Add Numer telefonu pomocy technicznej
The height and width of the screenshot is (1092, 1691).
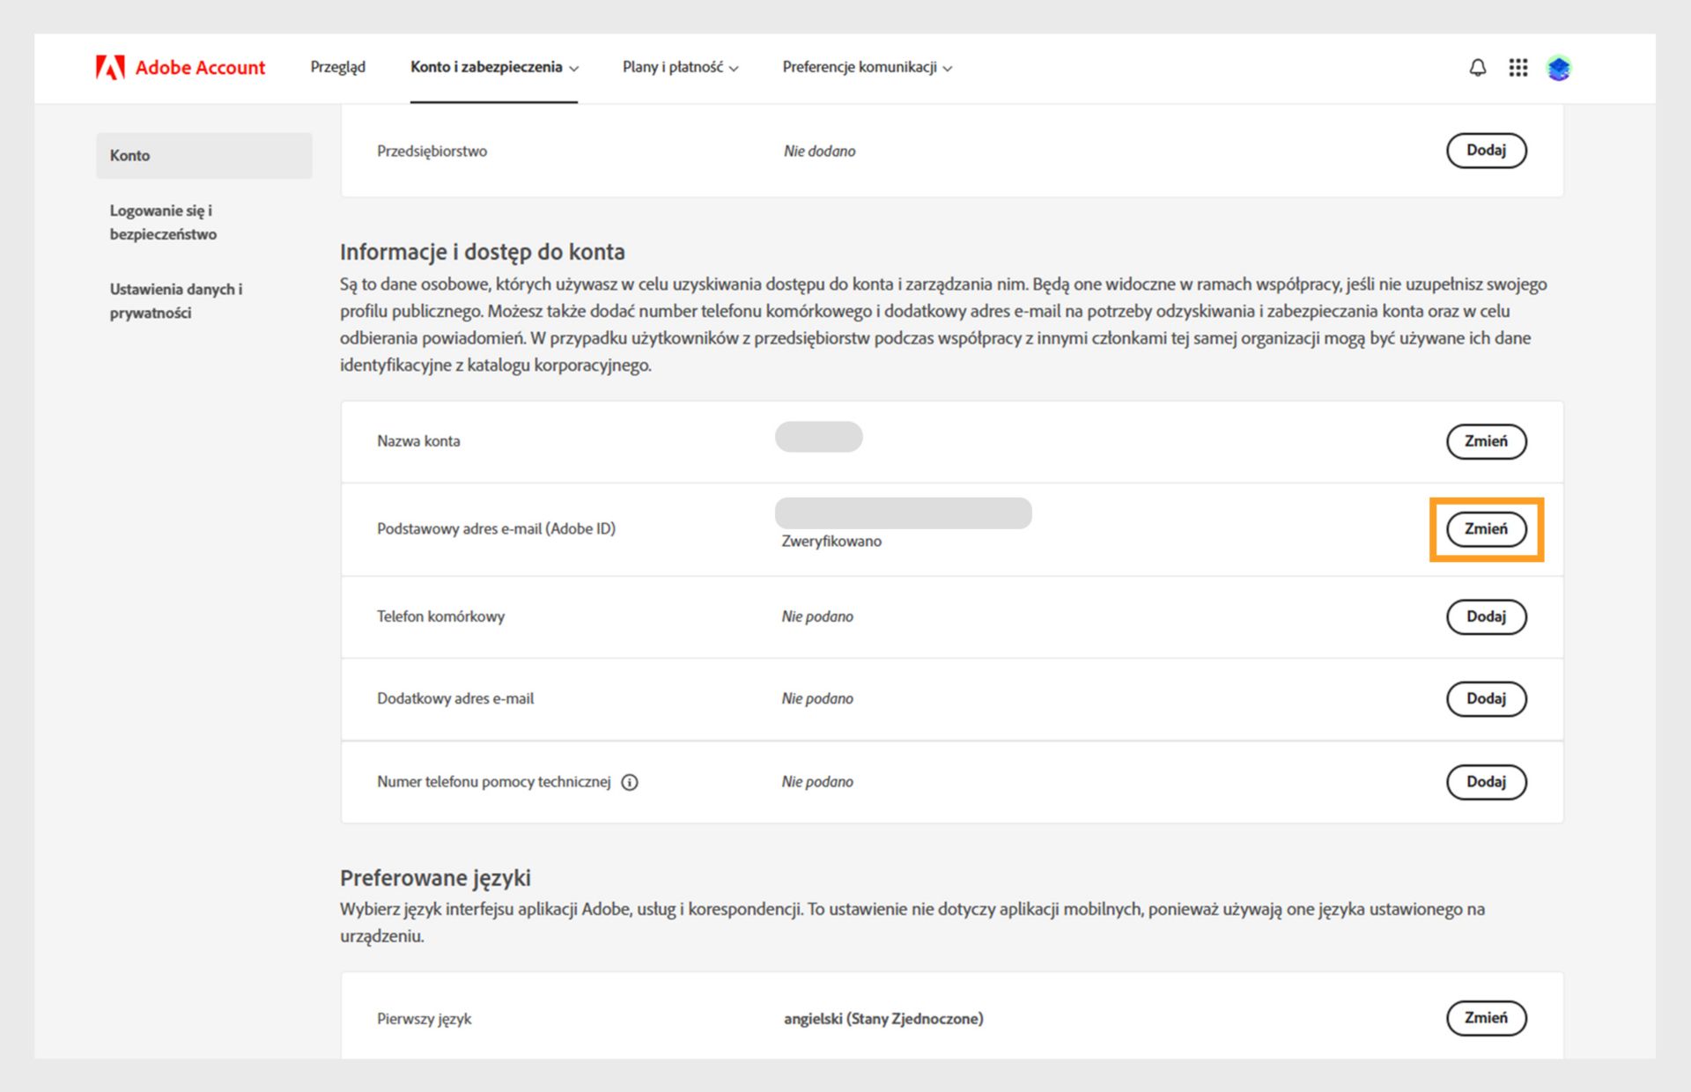1486,782
